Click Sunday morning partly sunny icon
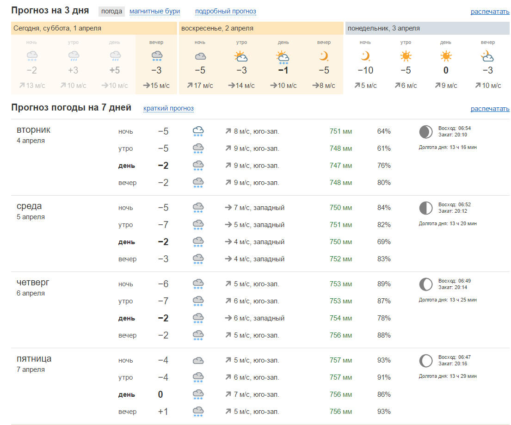The width and height of the screenshot is (511, 425). (x=241, y=57)
